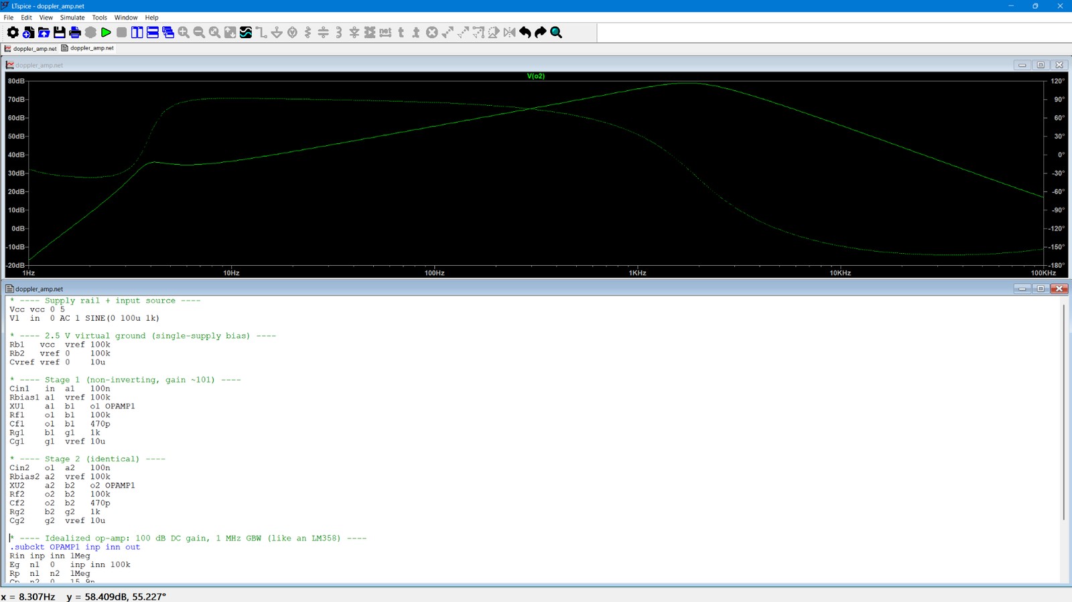Zoom out with magnifier minus
Screen dimensions: 1072x602
point(199,32)
